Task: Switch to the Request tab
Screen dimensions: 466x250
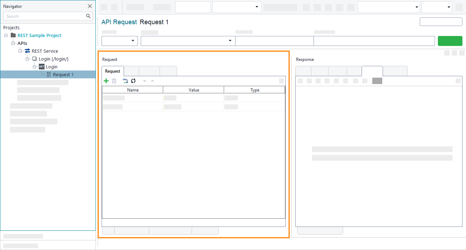Action: (112, 71)
